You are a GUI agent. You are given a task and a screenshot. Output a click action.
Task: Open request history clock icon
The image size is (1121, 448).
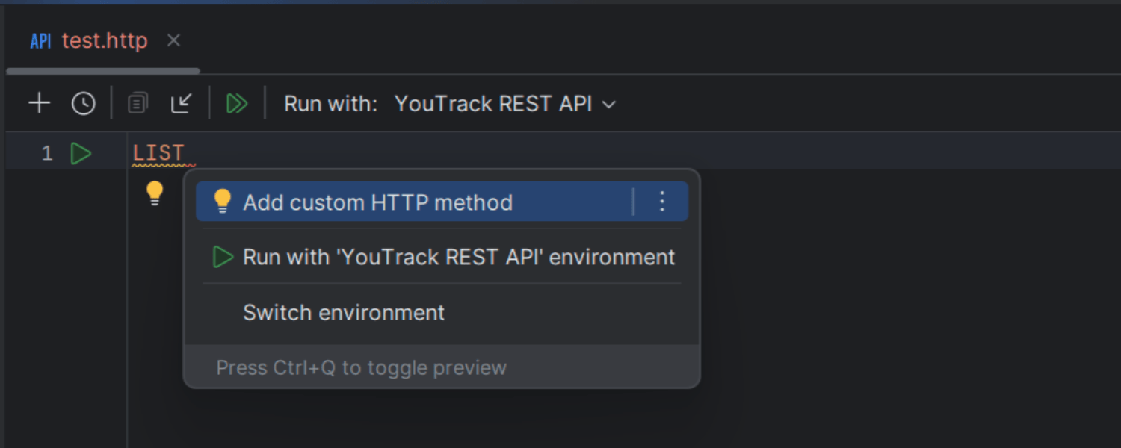click(84, 103)
